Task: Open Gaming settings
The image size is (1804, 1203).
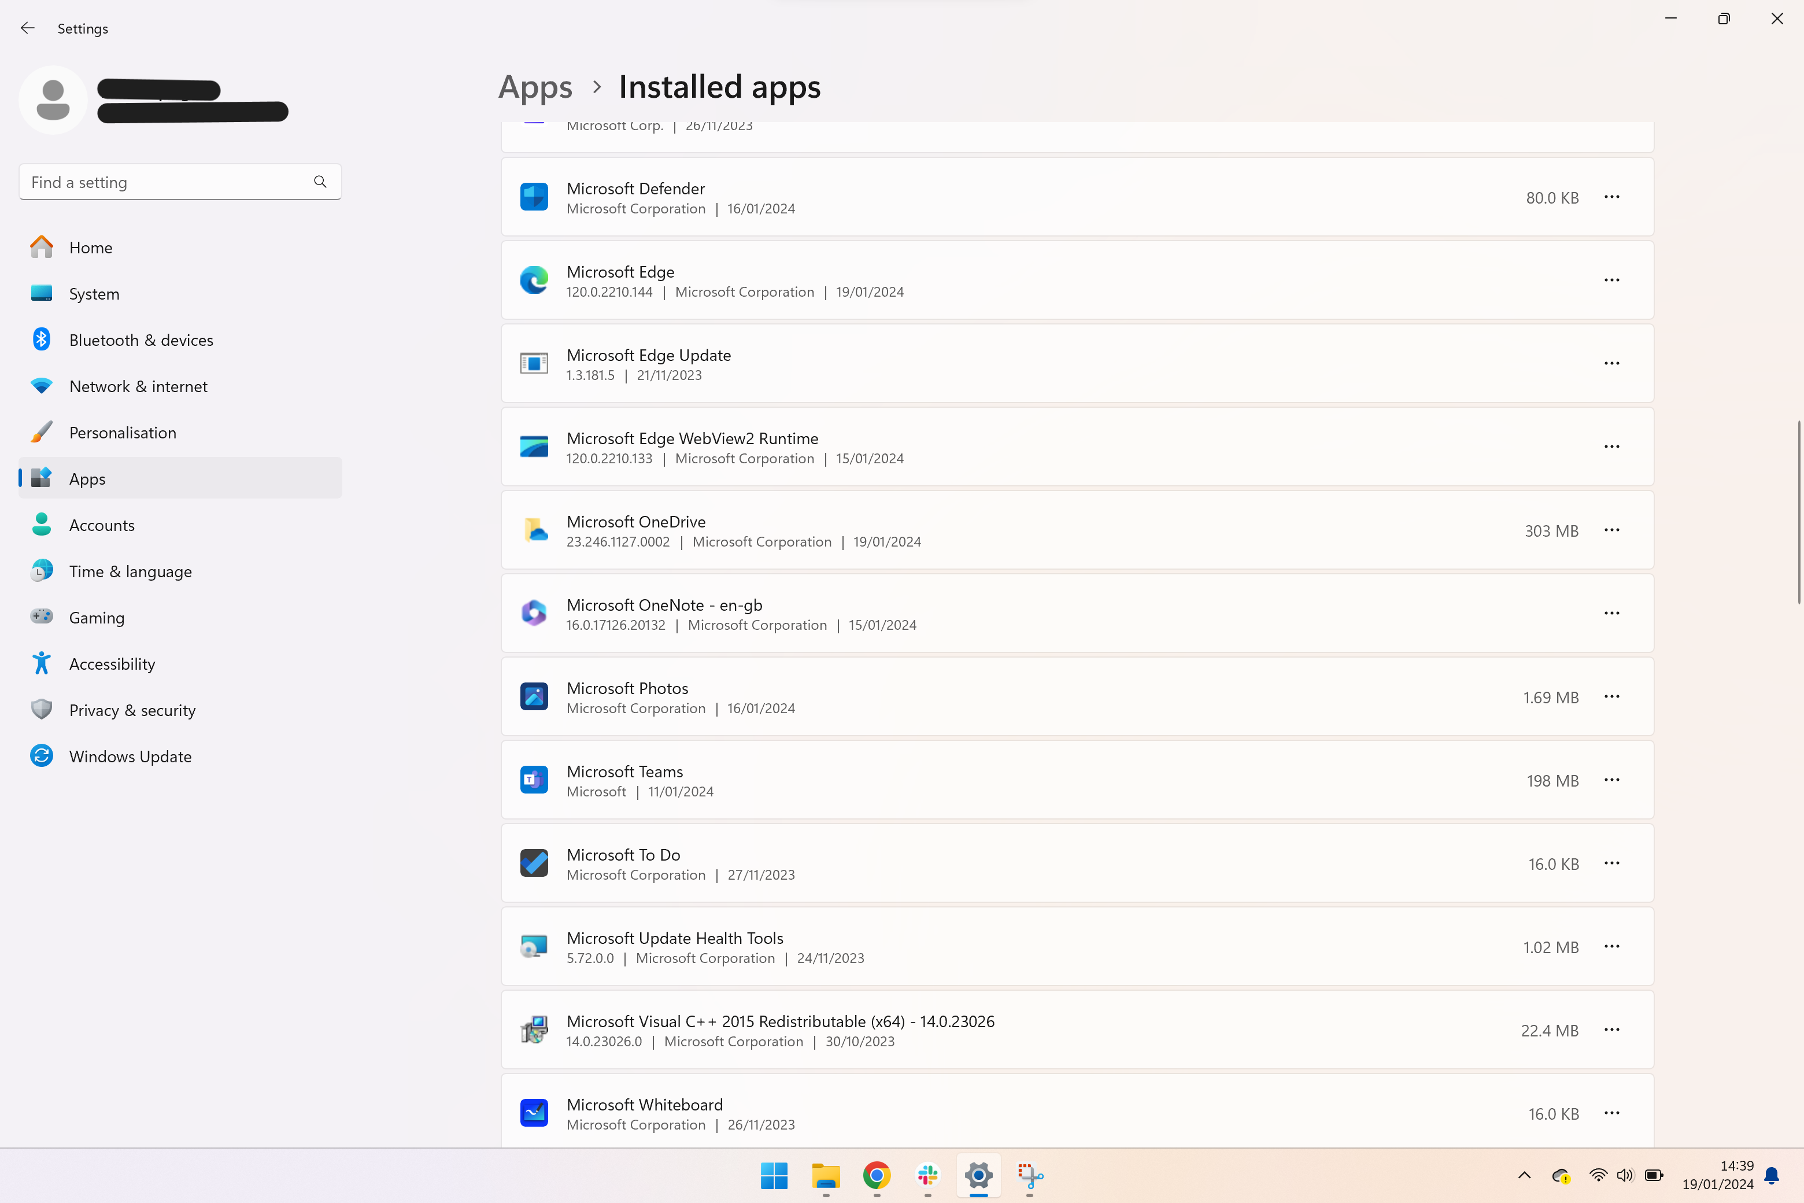Action: tap(180, 618)
